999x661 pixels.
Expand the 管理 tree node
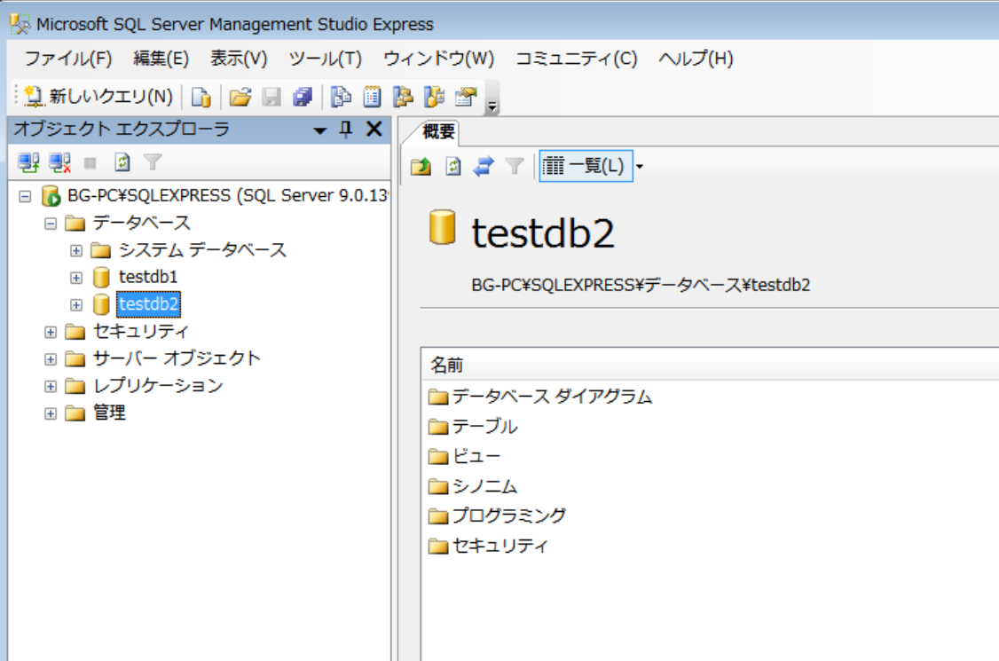point(51,413)
